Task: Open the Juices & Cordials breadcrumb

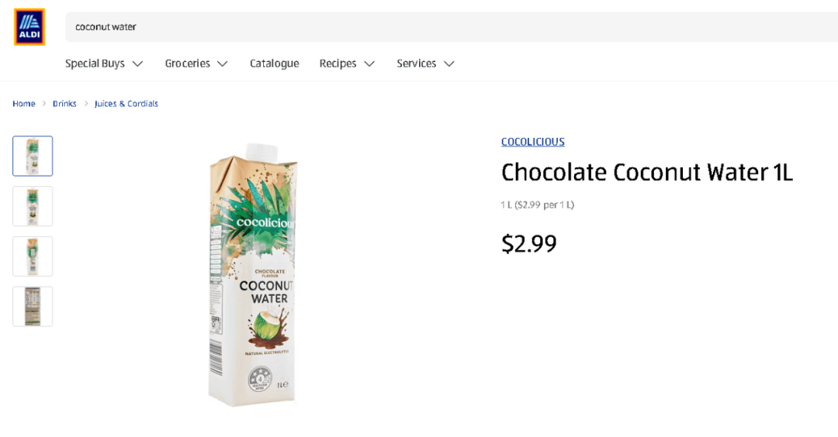Action: [x=126, y=104]
